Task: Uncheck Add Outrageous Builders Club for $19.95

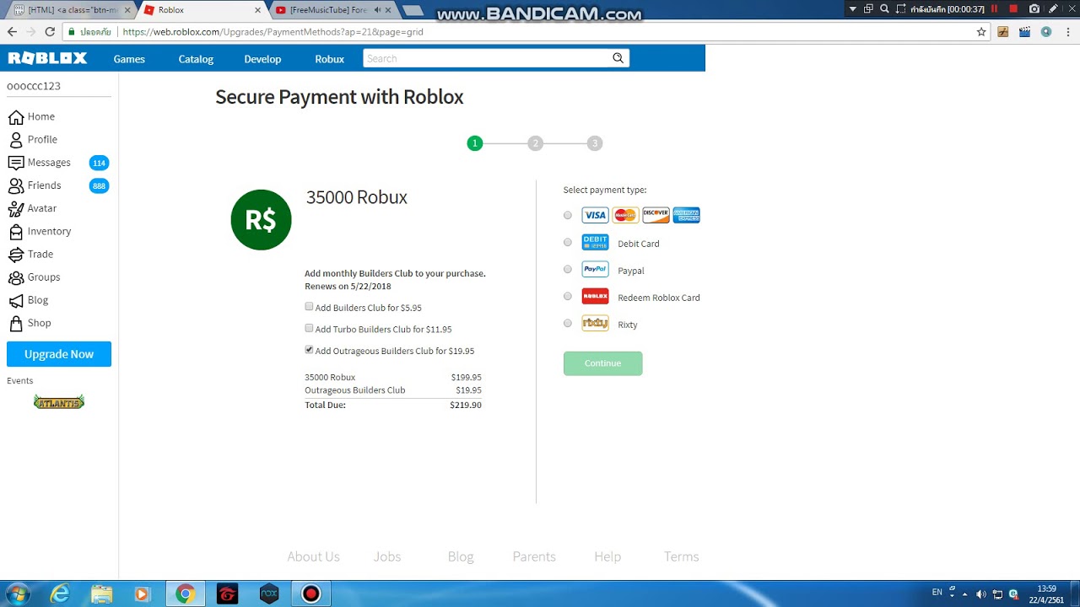Action: (x=309, y=350)
